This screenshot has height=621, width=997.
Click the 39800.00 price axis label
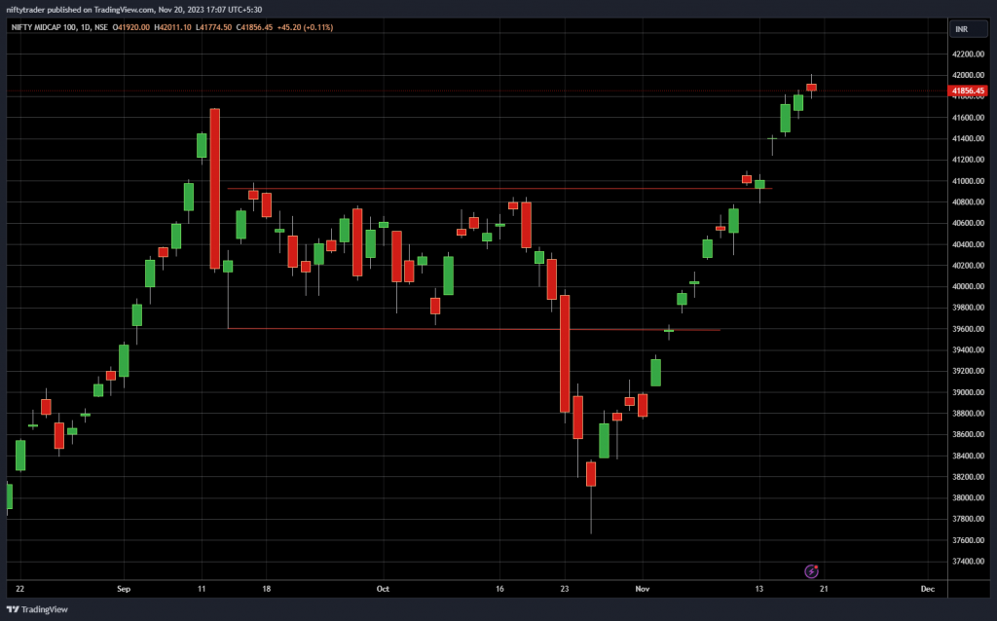(968, 308)
